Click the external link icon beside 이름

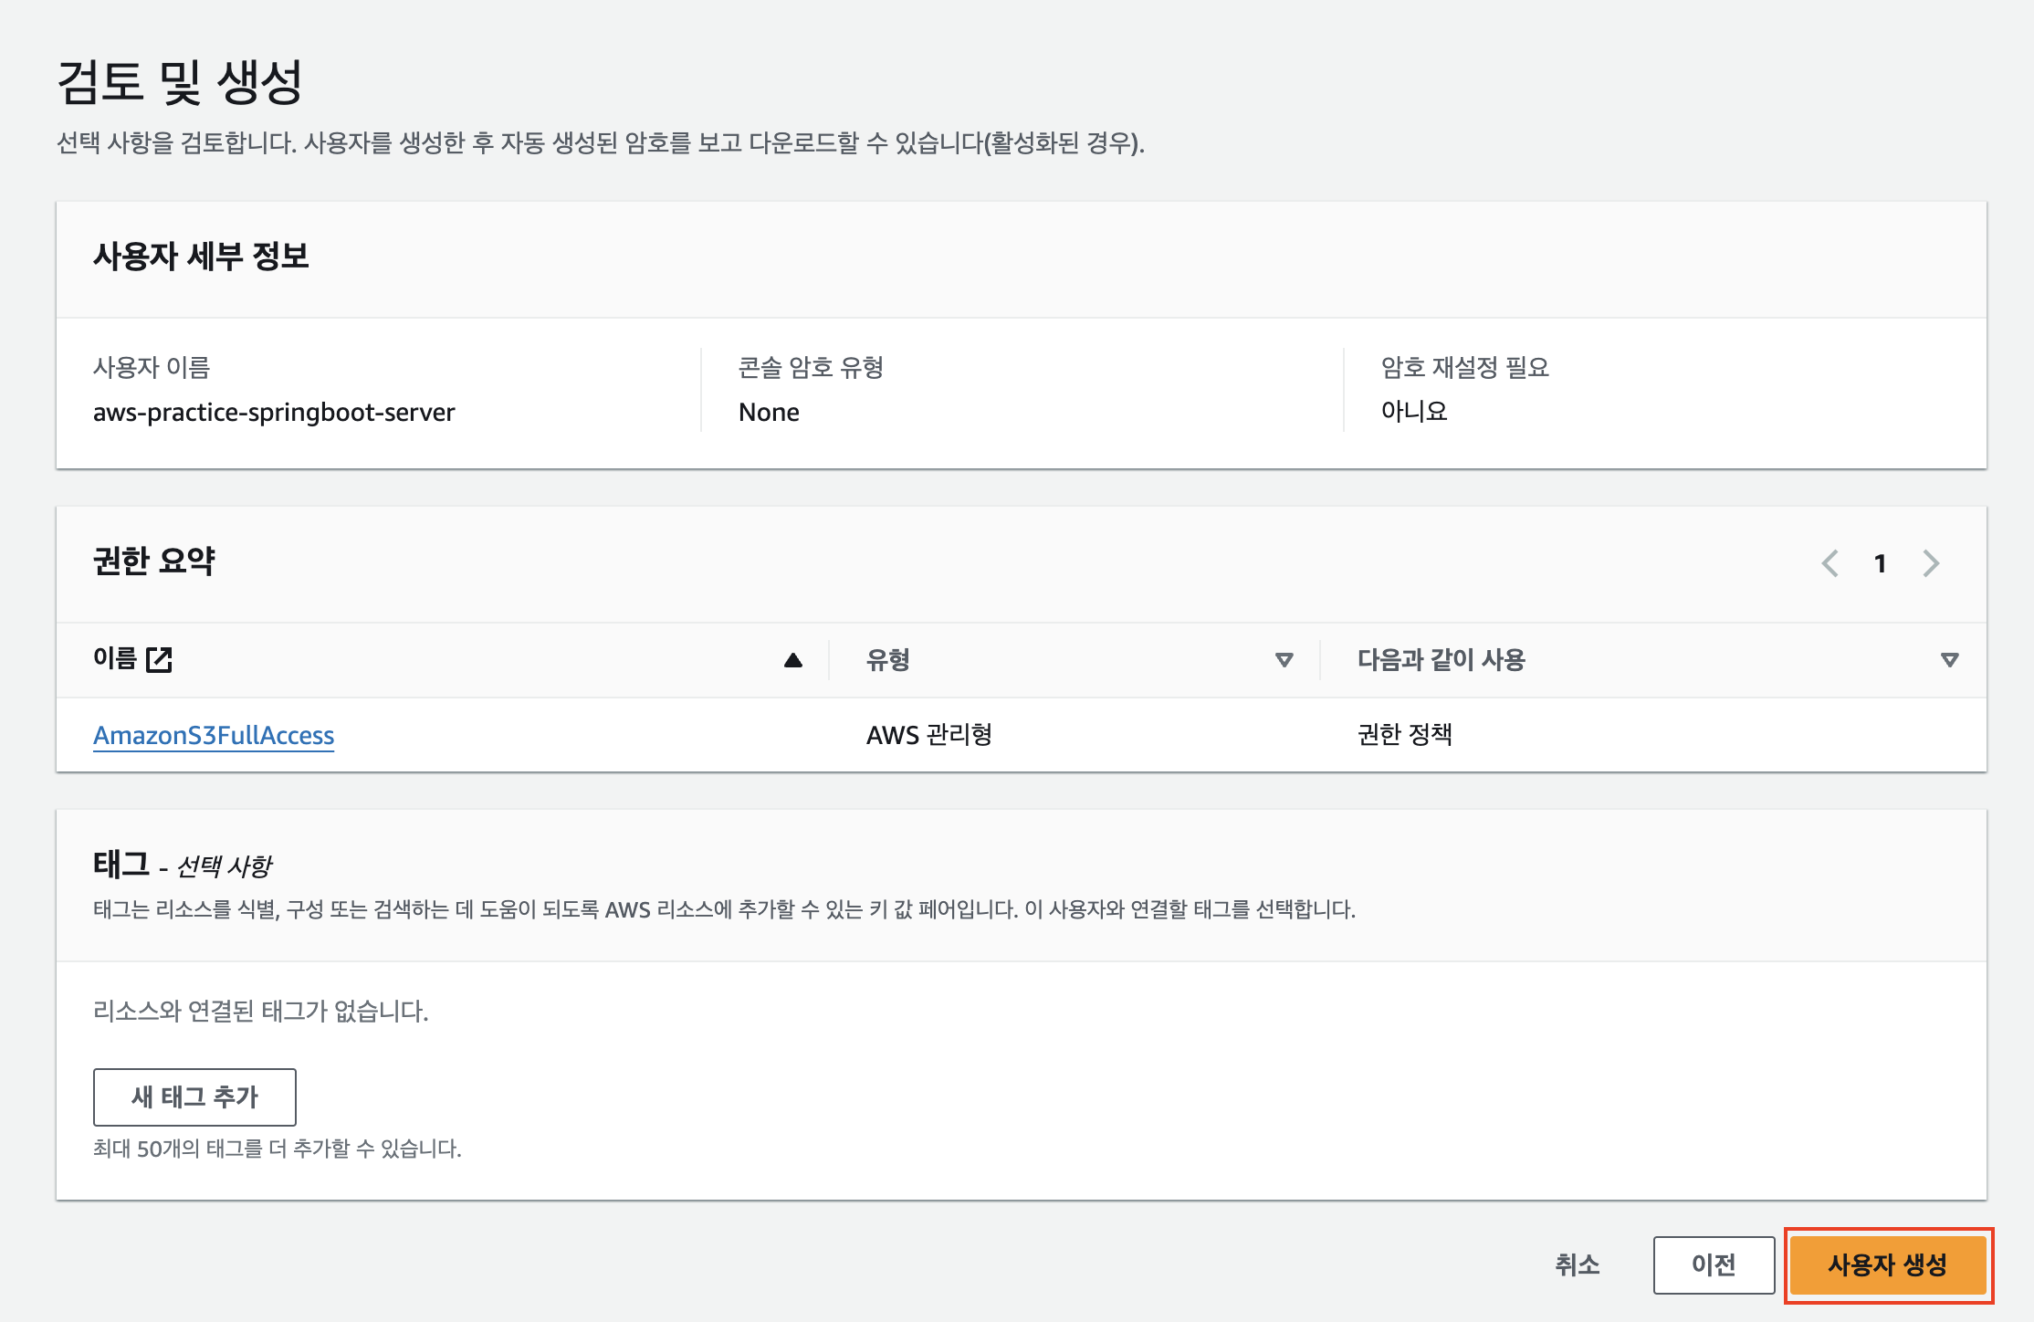(x=159, y=659)
